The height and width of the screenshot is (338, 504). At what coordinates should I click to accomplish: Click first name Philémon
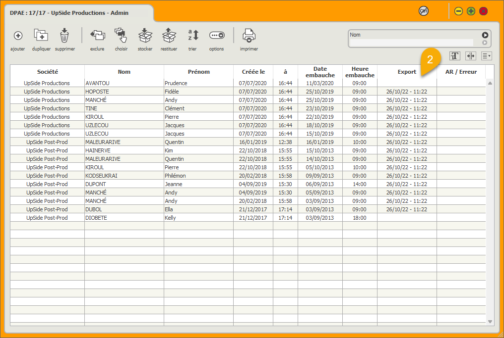pos(175,176)
